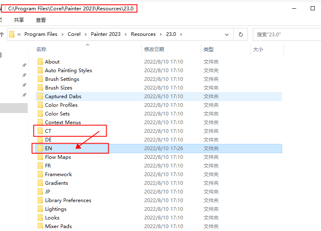Image resolution: width=321 pixels, height=231 pixels.
Task: Click the folder icon in the address bar
Action: (12, 34)
